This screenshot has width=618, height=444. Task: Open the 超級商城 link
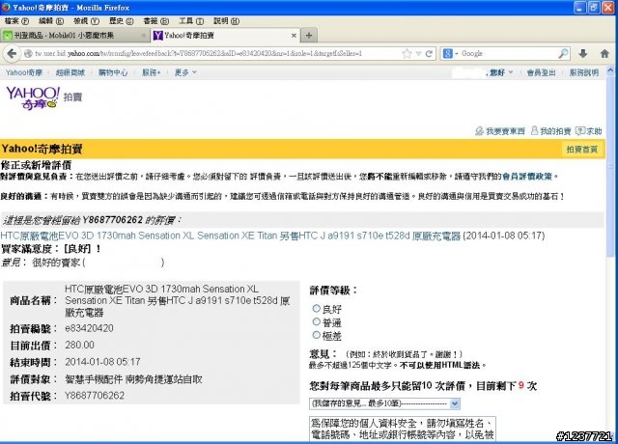(70, 72)
